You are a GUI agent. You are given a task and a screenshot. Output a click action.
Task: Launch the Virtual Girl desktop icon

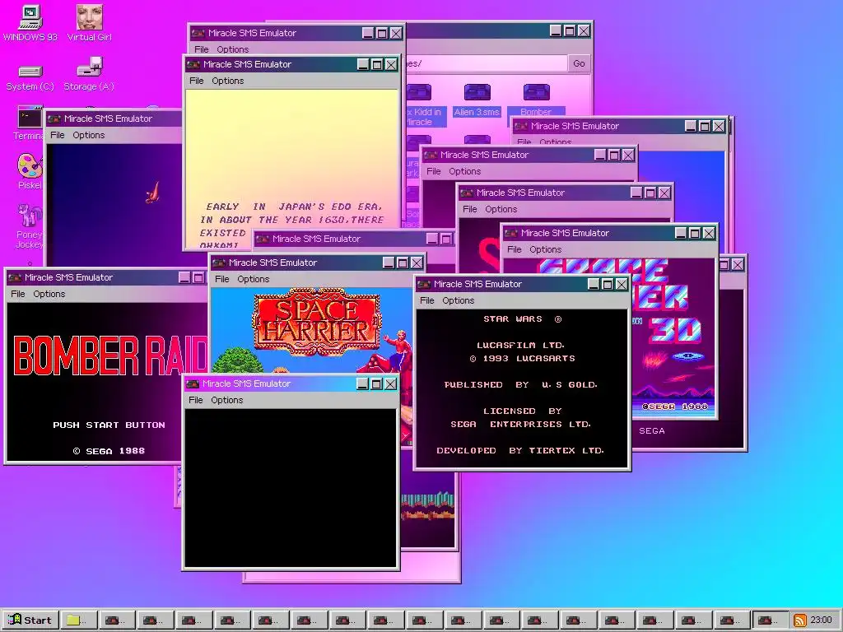click(x=89, y=23)
